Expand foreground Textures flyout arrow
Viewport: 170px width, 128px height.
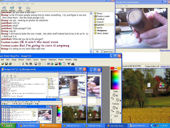pos(117,108)
